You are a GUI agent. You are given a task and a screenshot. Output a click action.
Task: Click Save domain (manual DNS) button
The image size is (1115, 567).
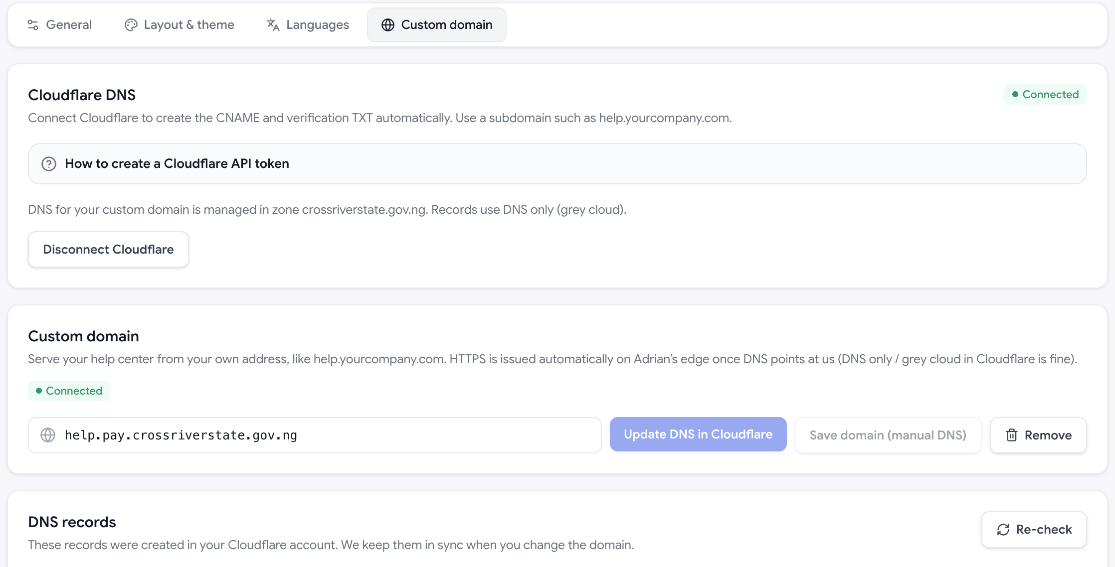888,435
